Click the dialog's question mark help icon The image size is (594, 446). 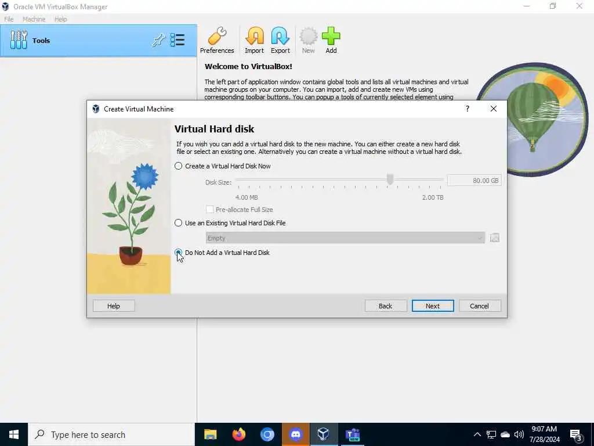[x=467, y=109]
